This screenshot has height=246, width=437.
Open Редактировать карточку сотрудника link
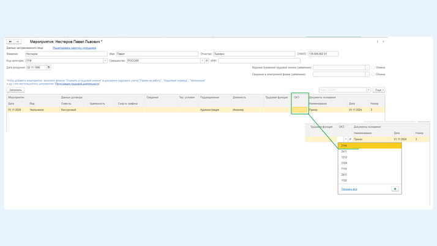tap(74, 48)
